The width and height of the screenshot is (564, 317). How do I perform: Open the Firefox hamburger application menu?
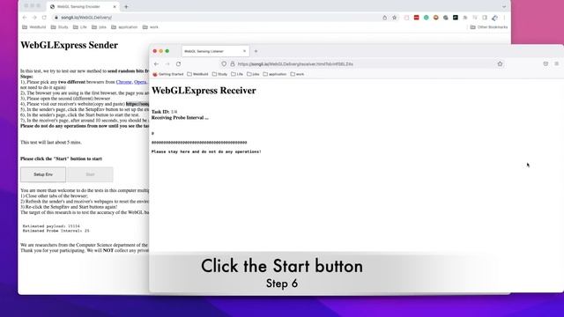(556, 63)
